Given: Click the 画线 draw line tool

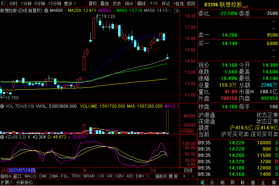Looking at the screenshot, I should coord(141,3).
